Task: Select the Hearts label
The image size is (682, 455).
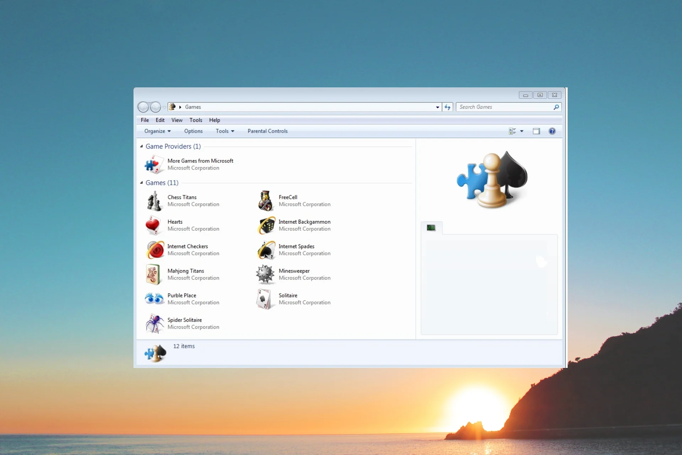Action: pos(175,222)
